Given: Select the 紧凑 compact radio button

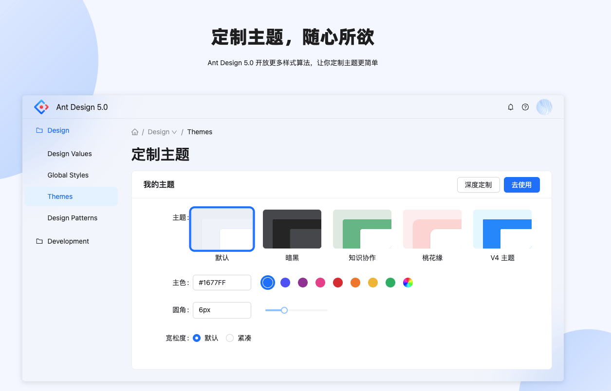Looking at the screenshot, I should tap(230, 338).
